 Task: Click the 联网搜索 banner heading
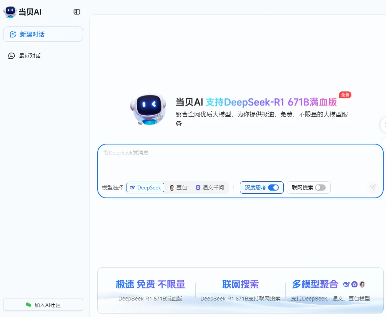240,284
